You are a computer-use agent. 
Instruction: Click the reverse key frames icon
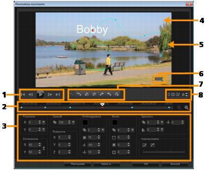click(x=94, y=94)
